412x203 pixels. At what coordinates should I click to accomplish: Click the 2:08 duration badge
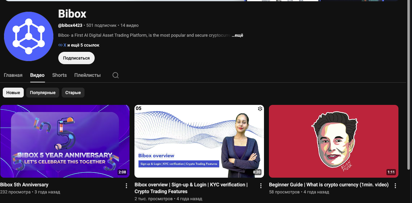pos(122,172)
